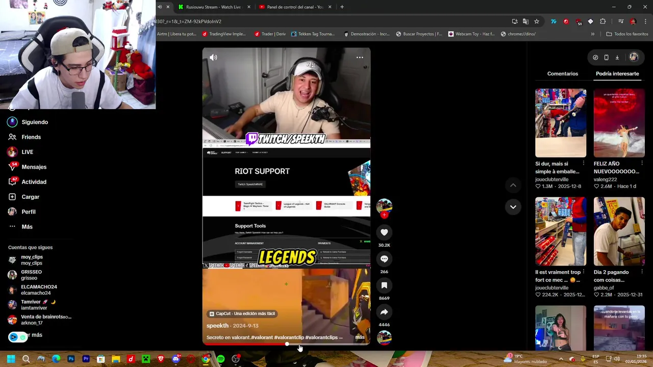Switch to the Podría interesarte tab

pyautogui.click(x=617, y=73)
